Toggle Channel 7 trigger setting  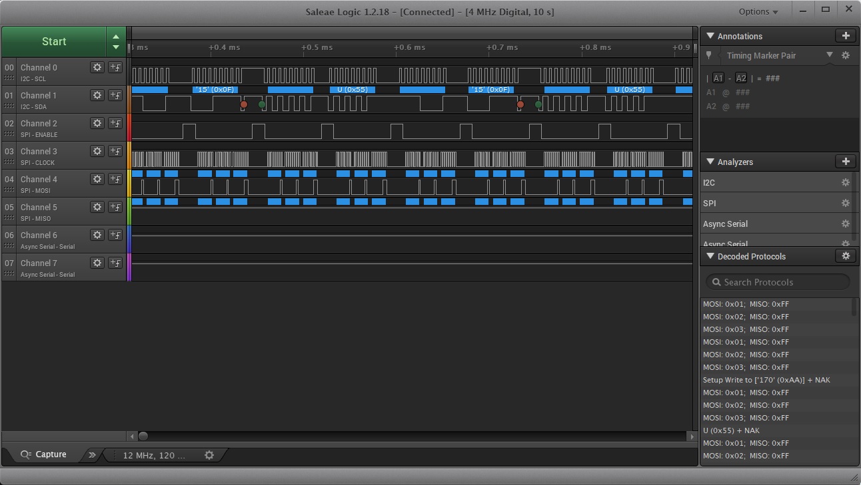point(115,263)
